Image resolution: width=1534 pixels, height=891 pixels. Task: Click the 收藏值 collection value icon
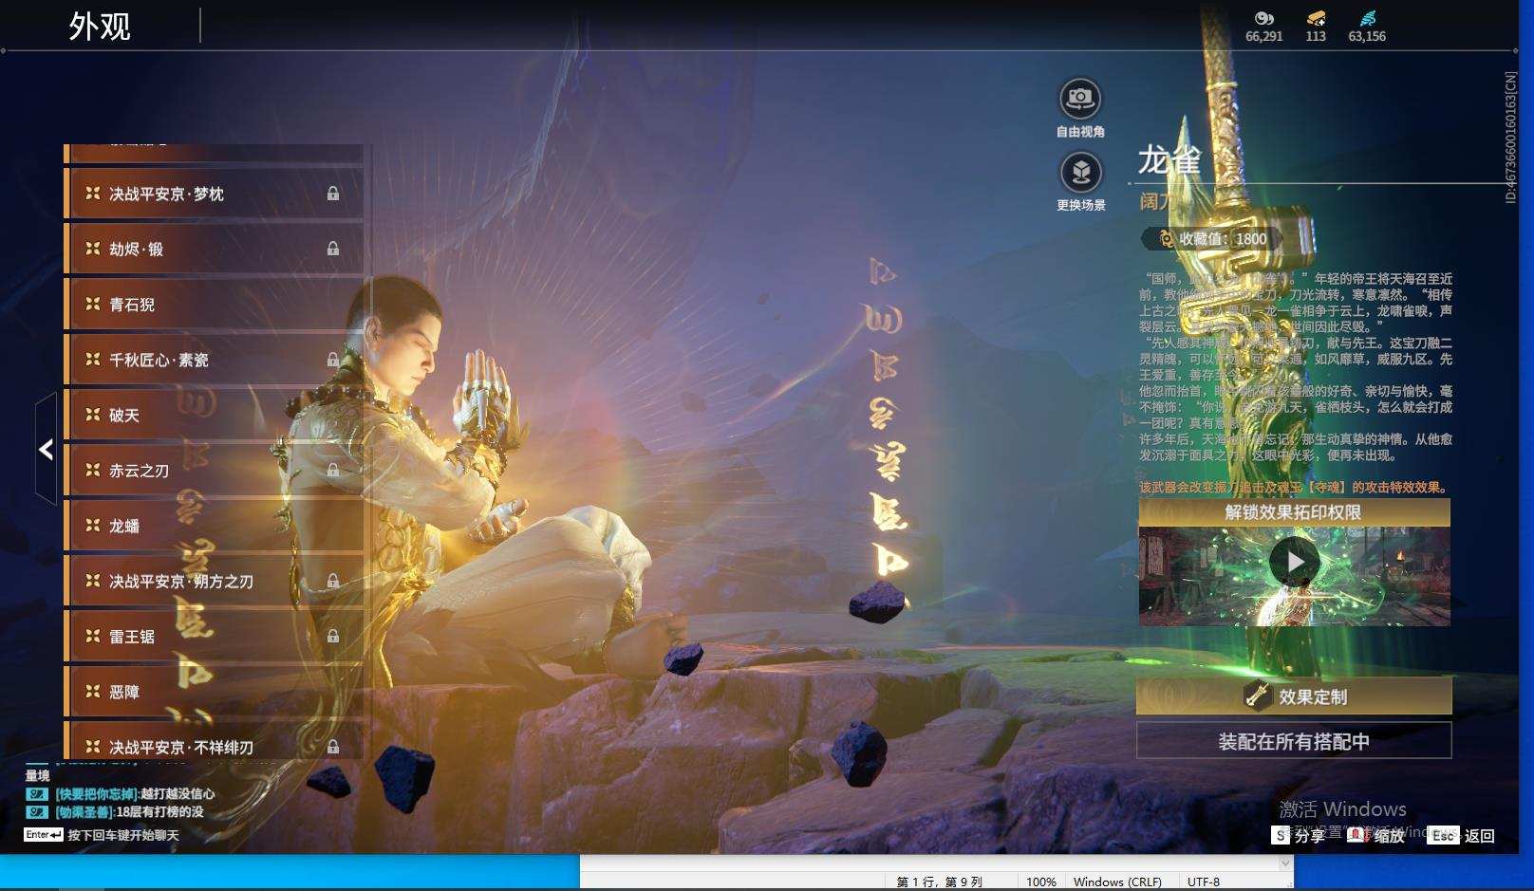coord(1166,239)
